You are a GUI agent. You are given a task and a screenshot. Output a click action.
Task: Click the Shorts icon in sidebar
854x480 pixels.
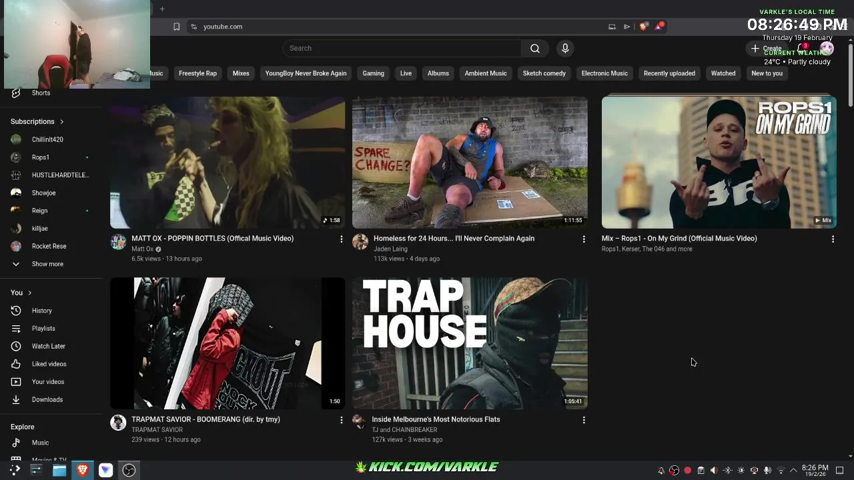[x=16, y=93]
